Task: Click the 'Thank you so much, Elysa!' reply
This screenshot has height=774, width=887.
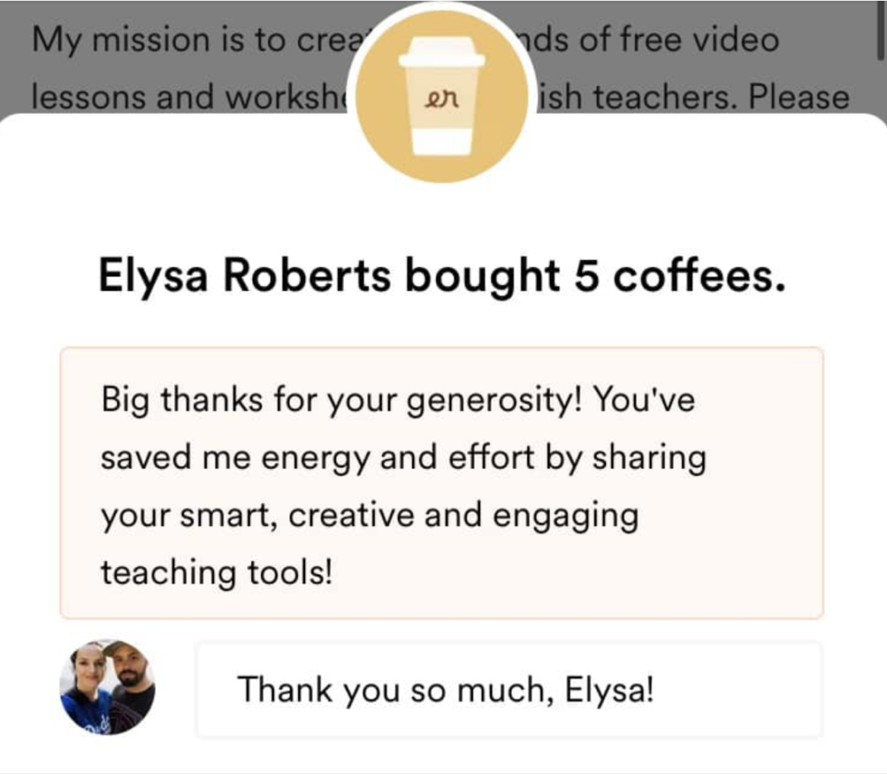Action: click(x=444, y=690)
